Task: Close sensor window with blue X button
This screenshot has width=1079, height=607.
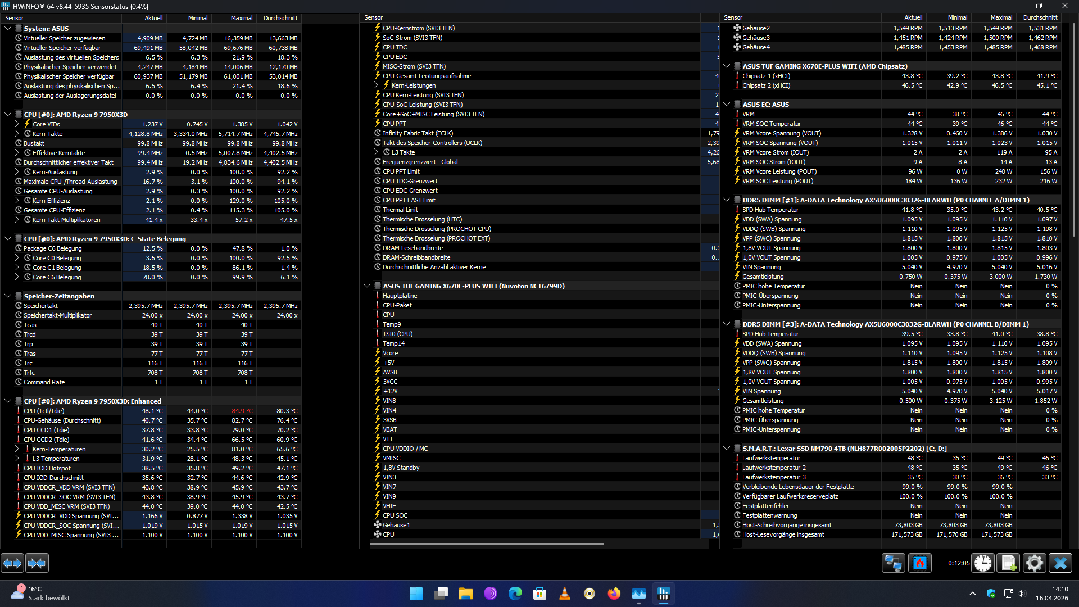Action: pyautogui.click(x=1060, y=563)
